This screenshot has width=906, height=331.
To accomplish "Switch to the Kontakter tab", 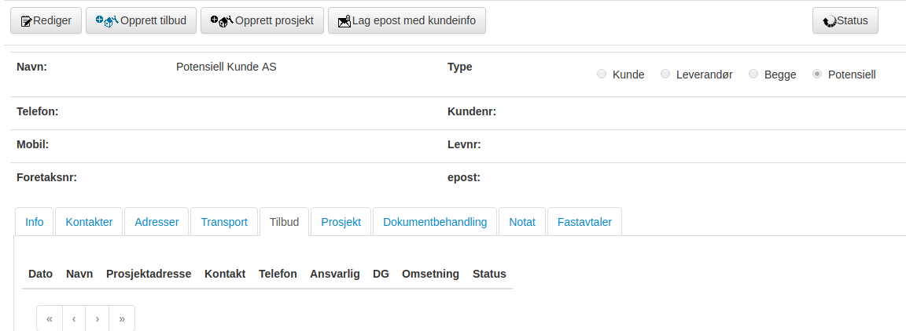I will click(89, 222).
